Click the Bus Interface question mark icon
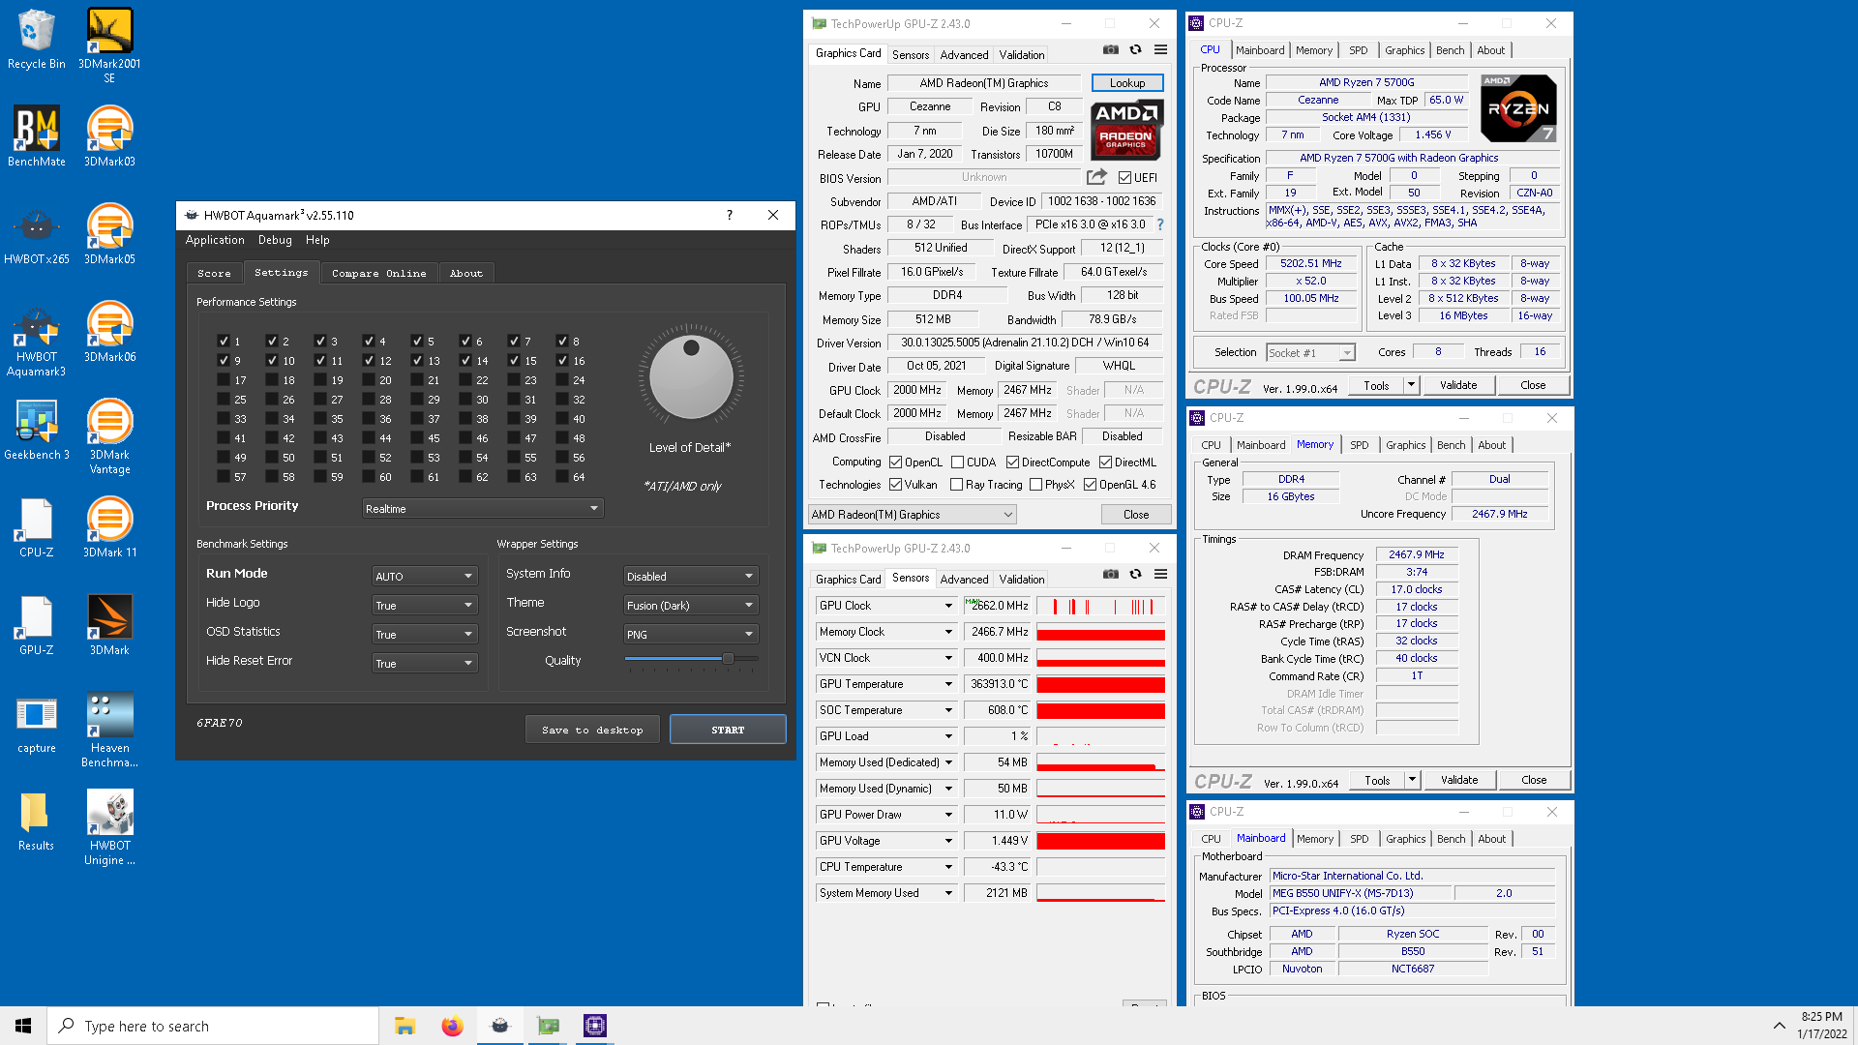Screen dimensions: 1858x1045 1160,224
